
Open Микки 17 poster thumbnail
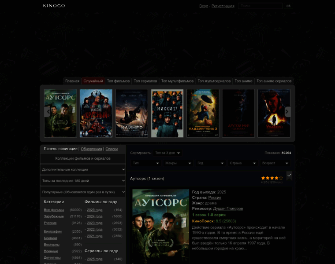pos(167,113)
